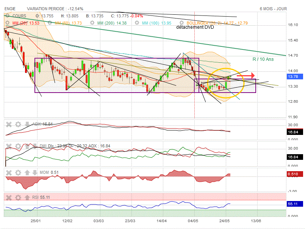This screenshot has height=229, width=308.
Task: Click the 6 MOIS - JOUR period label
Action: pyautogui.click(x=273, y=9)
